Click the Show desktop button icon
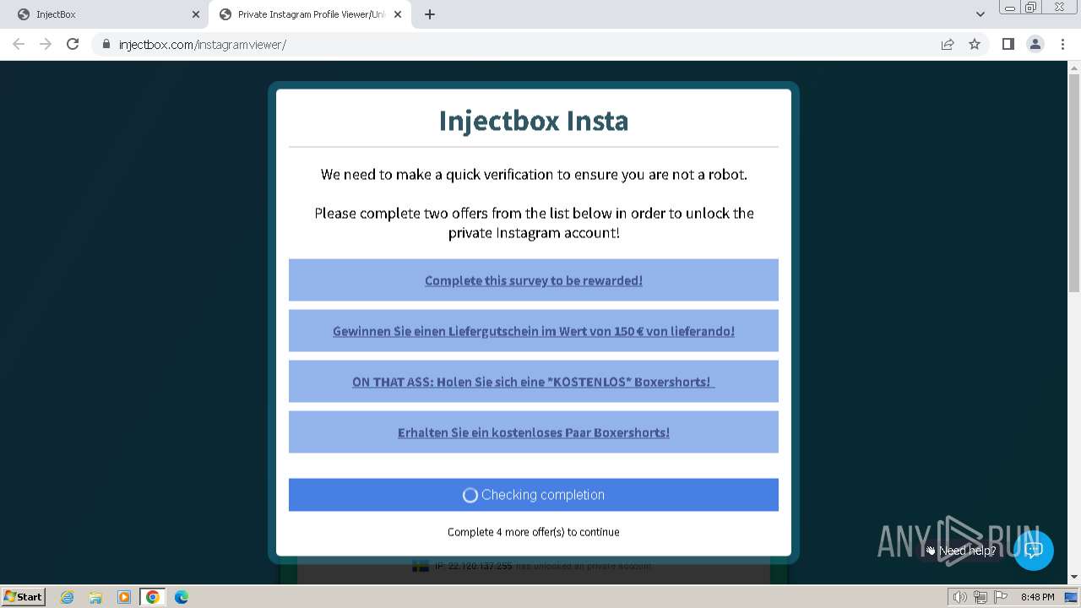Image resolution: width=1081 pixels, height=608 pixels. pyautogui.click(x=1071, y=597)
